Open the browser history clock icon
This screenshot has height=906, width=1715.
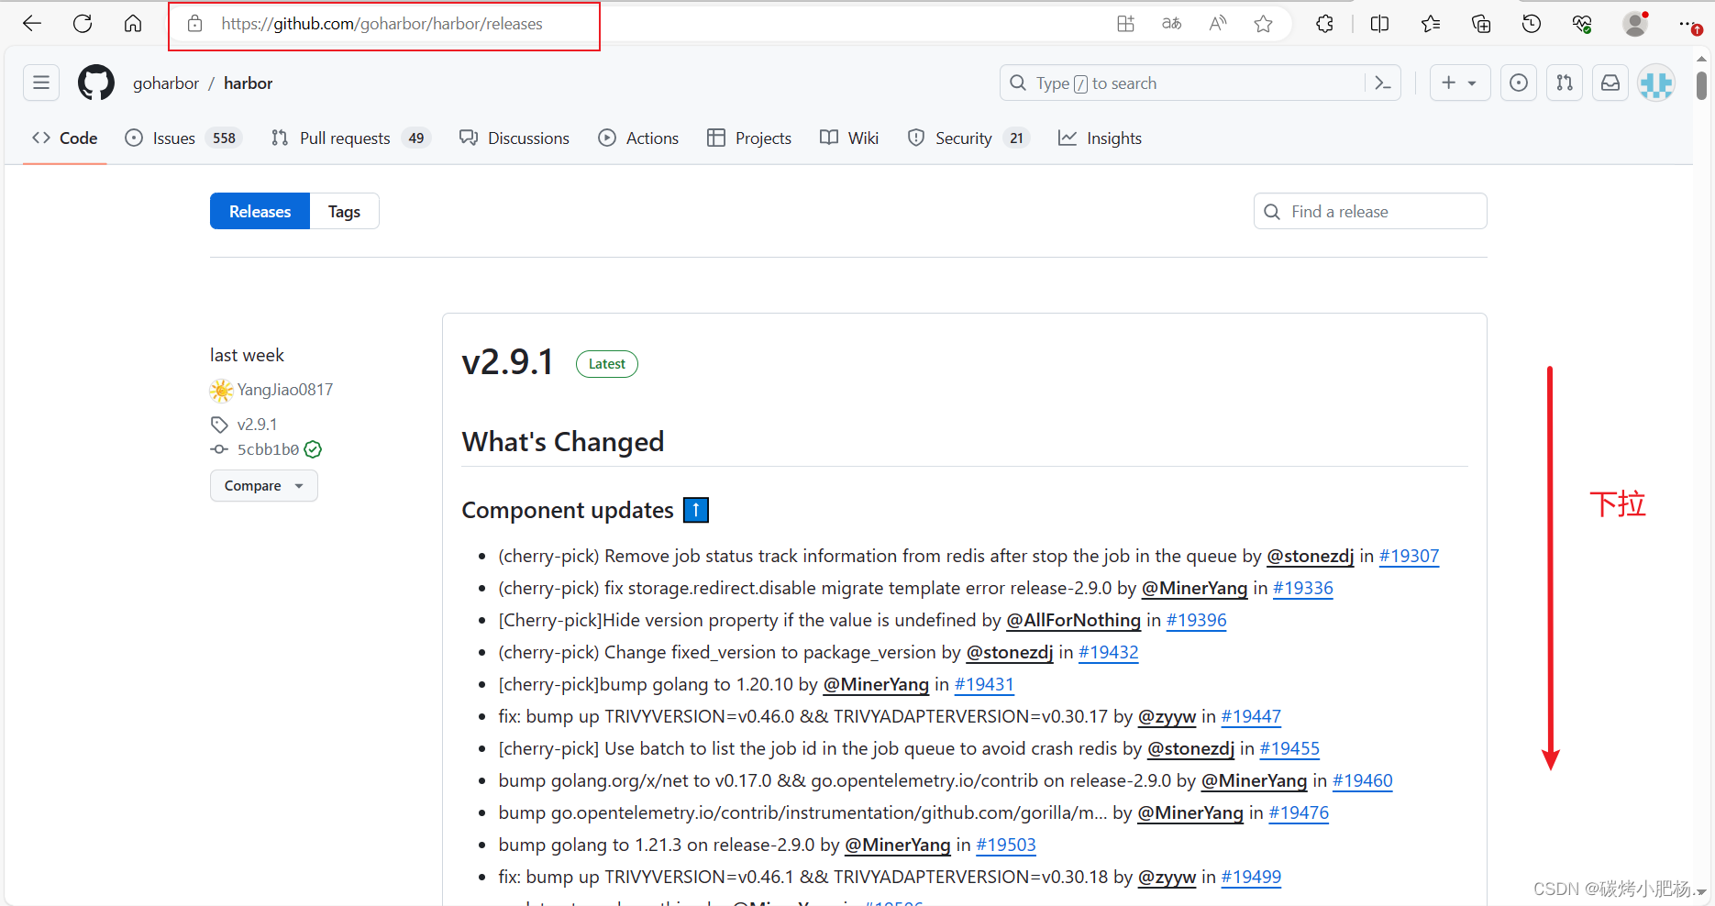(x=1532, y=24)
